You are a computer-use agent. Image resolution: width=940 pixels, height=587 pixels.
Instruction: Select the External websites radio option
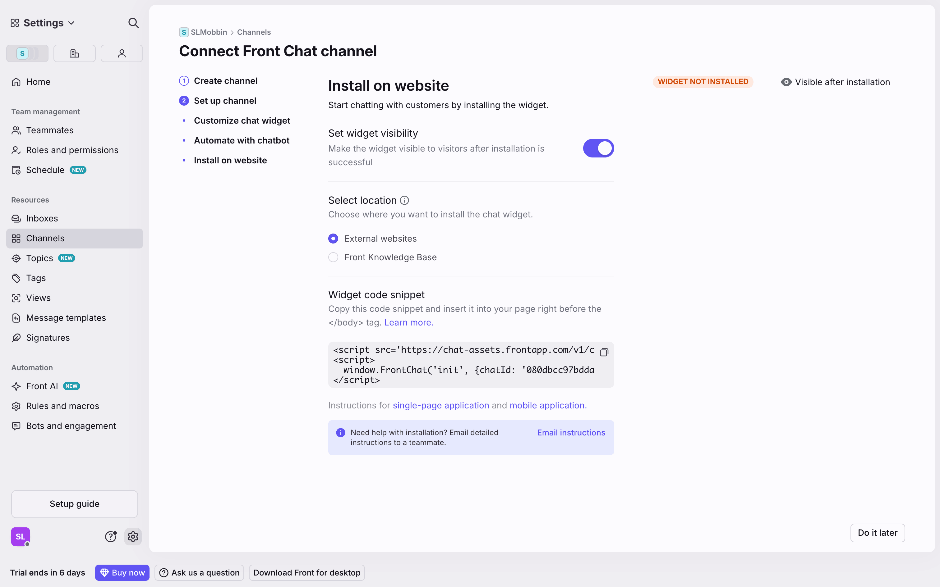333,239
